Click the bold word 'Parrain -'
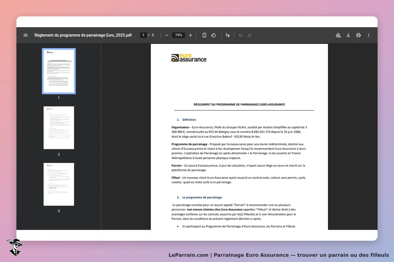Viewport: 394px width, 262px height. click(177, 165)
